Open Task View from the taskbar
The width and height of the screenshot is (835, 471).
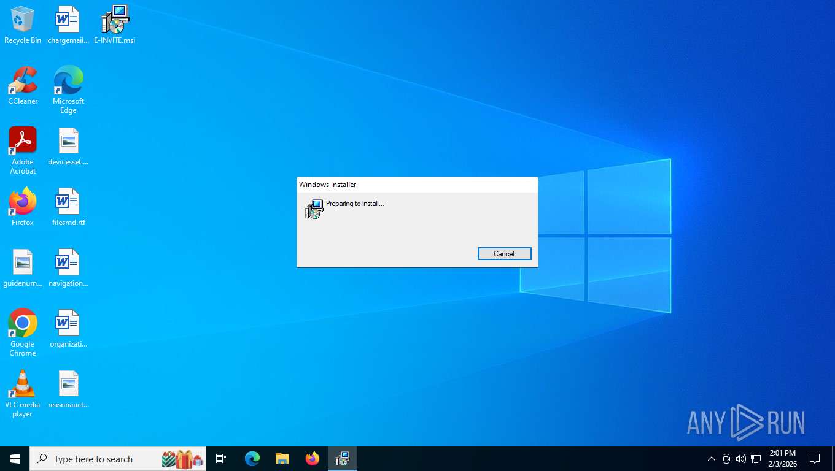[221, 459]
